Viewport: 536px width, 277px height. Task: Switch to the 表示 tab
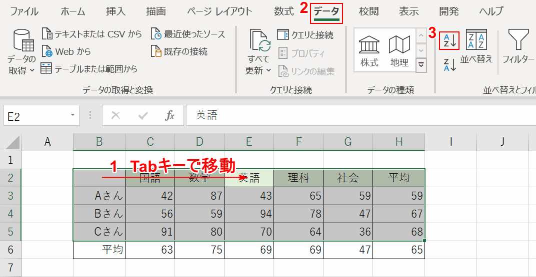(409, 11)
